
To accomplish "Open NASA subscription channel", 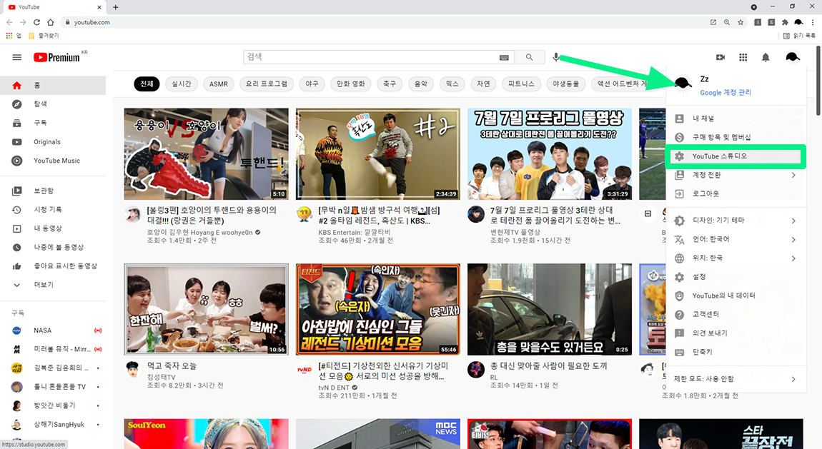I will [x=53, y=331].
